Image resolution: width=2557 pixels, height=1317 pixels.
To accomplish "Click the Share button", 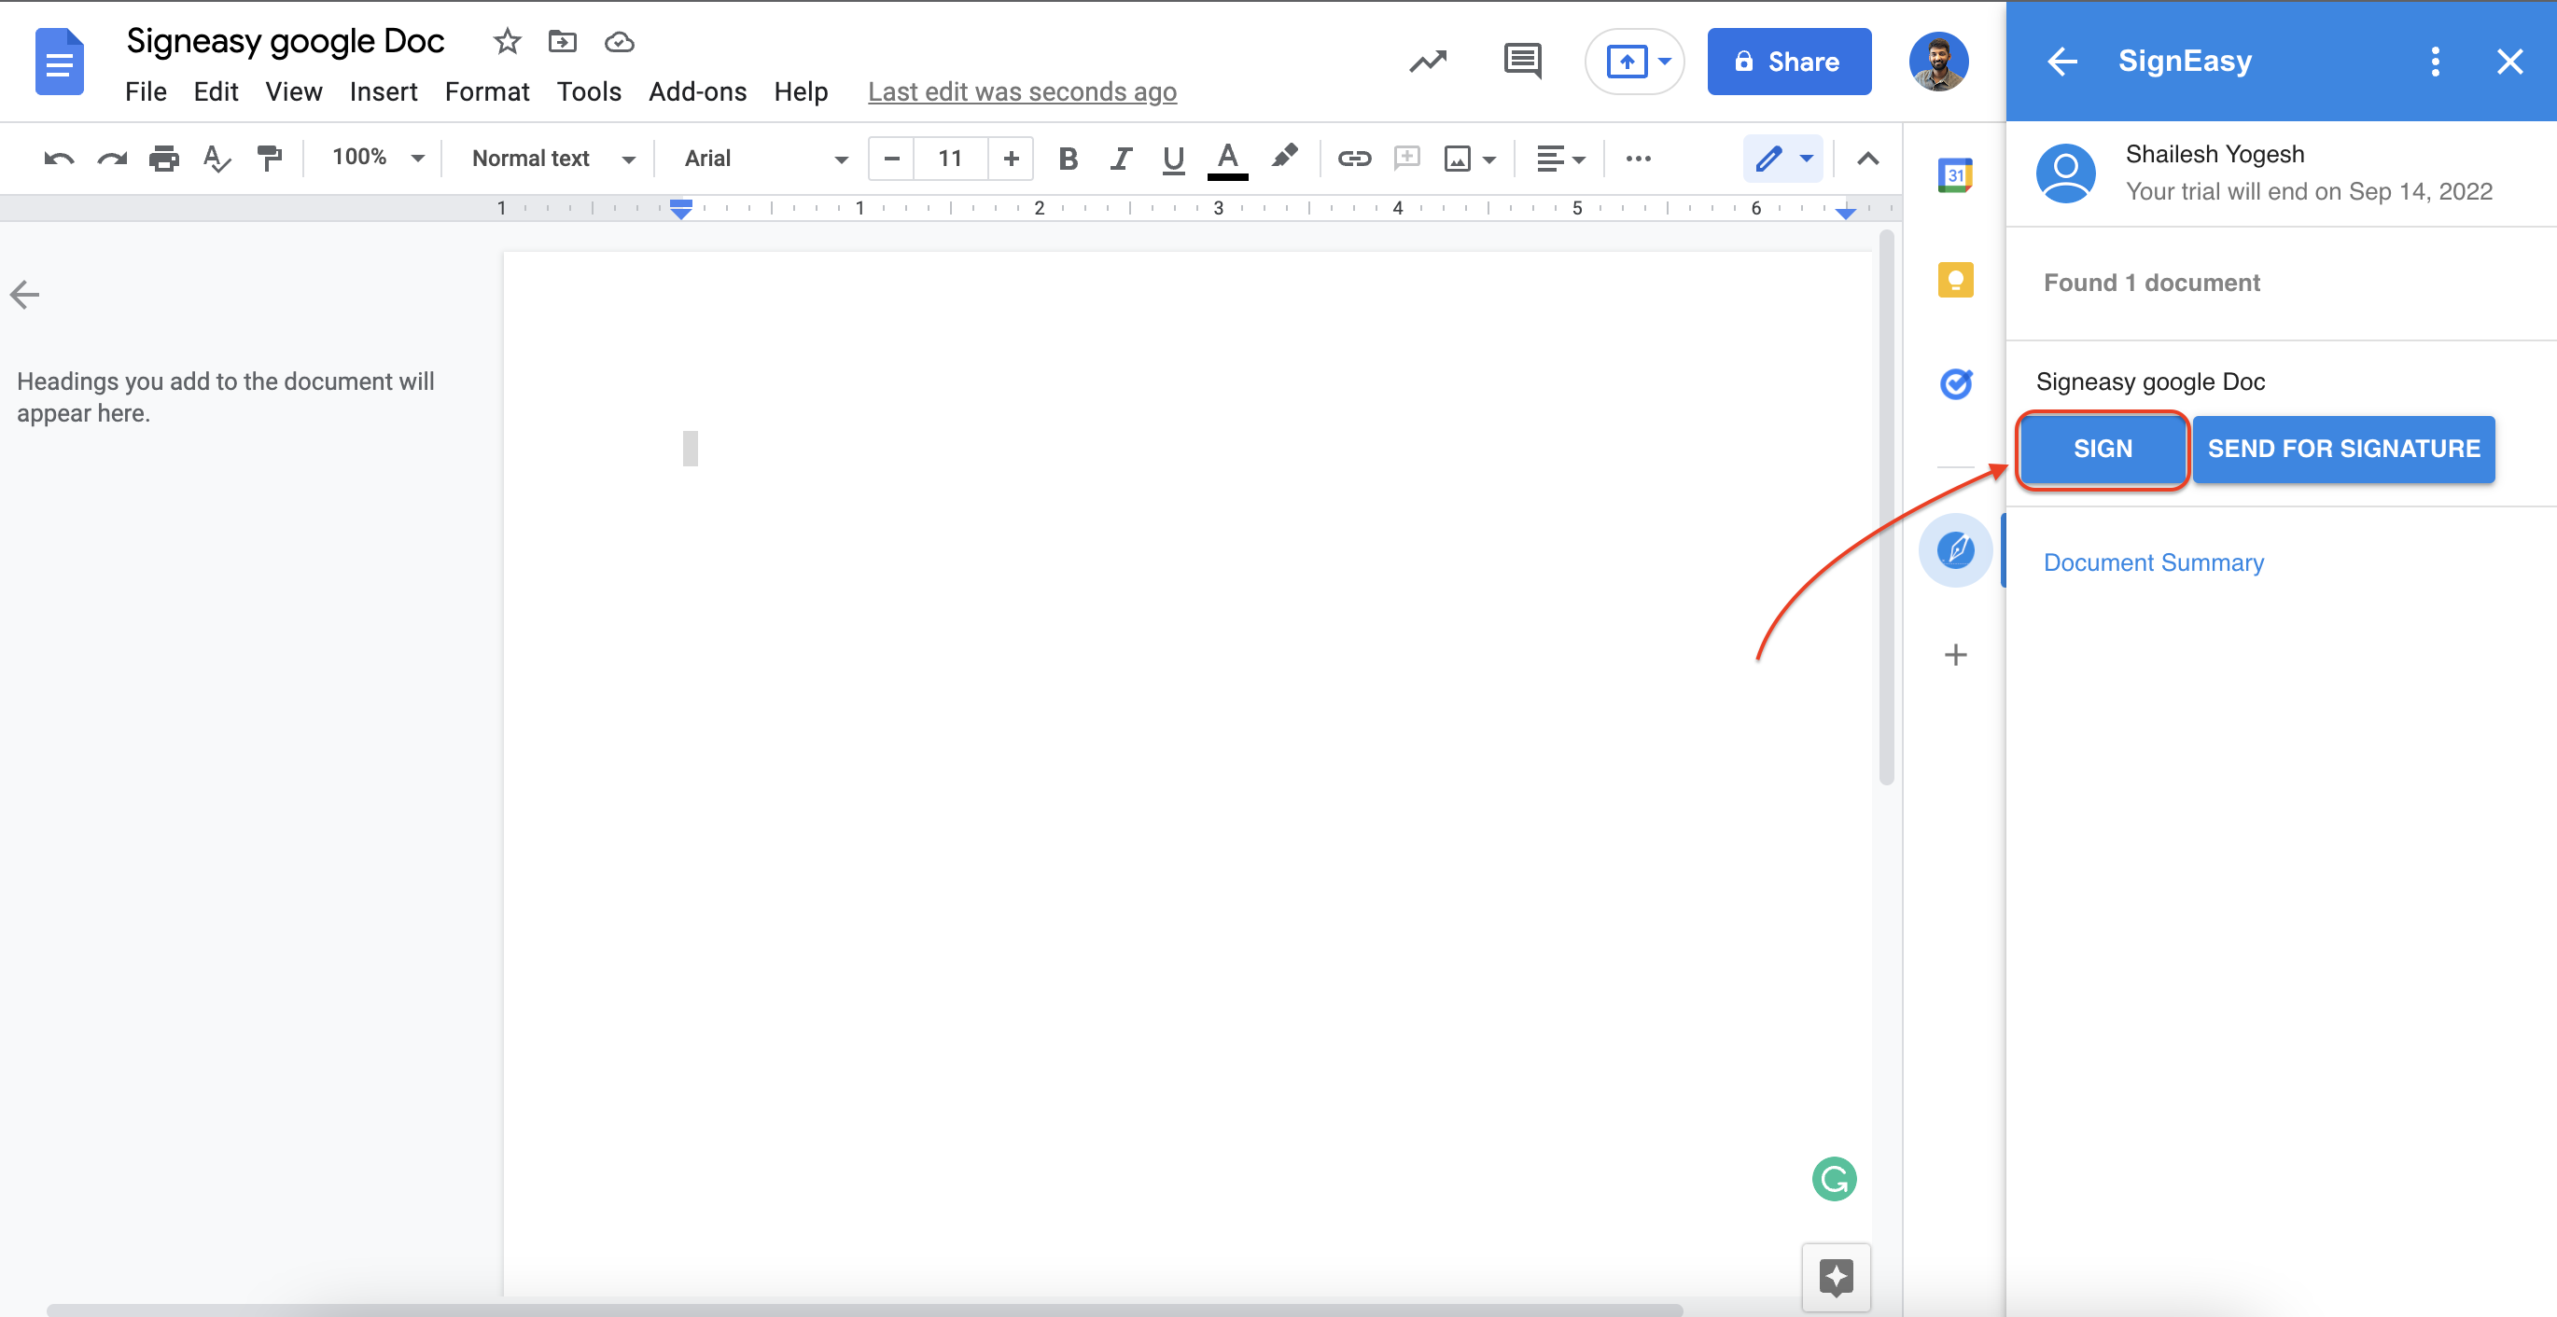I will click(1789, 62).
